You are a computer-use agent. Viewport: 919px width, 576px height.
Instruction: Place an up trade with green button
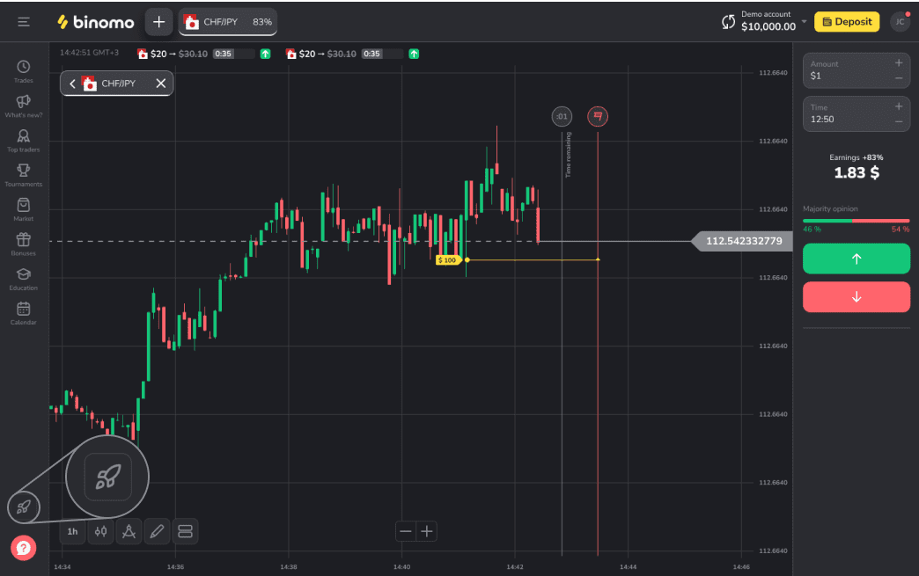tap(856, 259)
